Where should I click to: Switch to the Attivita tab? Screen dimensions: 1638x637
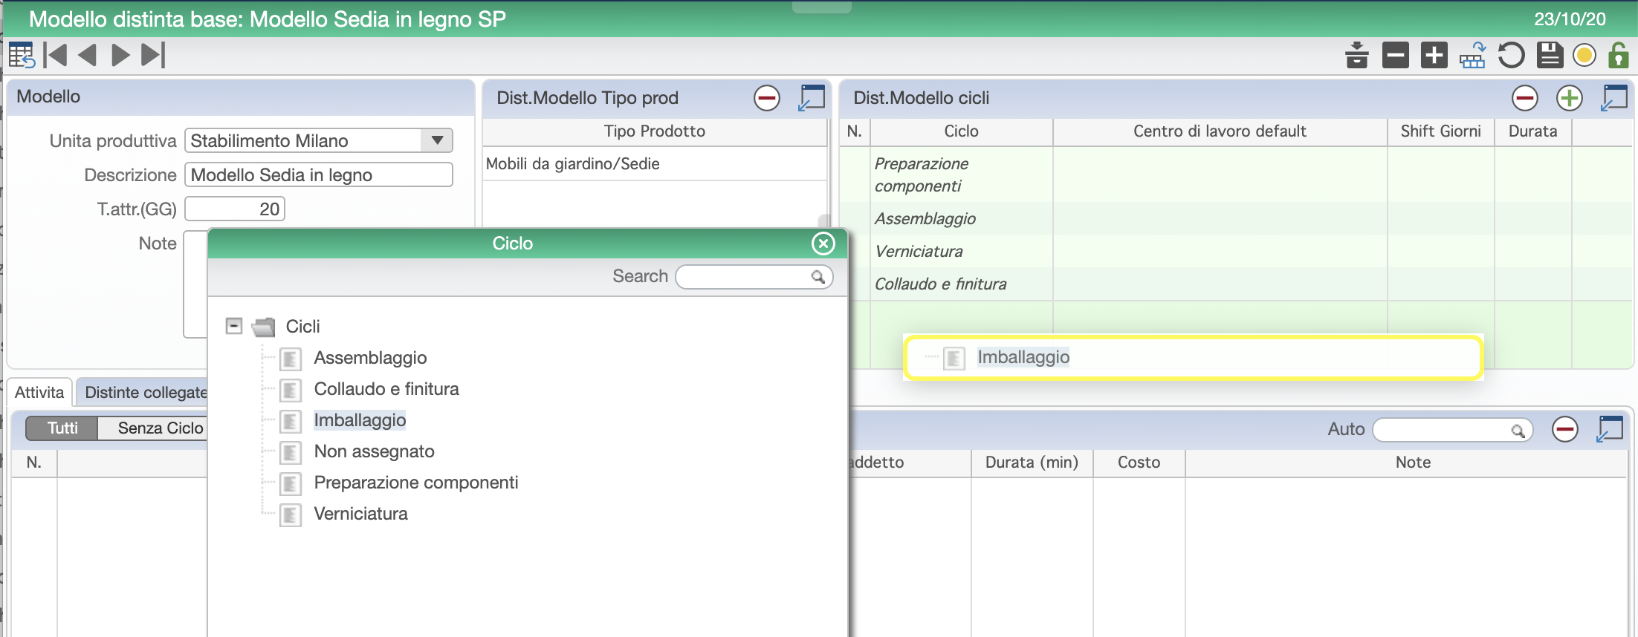click(39, 392)
